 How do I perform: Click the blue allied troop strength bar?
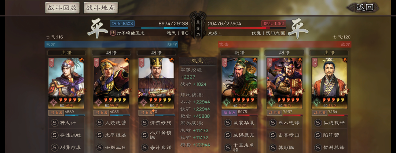click(149, 28)
